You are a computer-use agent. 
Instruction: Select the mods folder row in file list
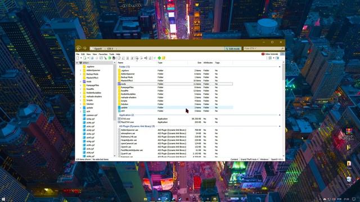pos(175,84)
